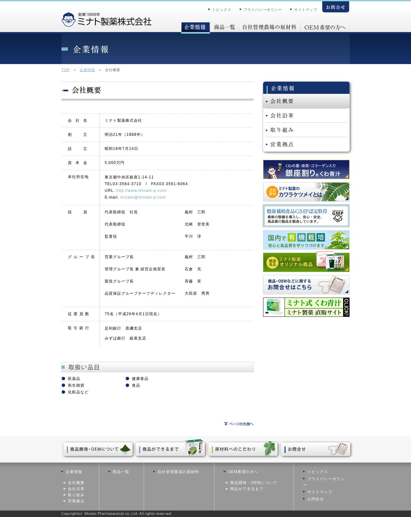The width and height of the screenshot is (411, 517).
Task: Click 商品ができるまで bottom button
Action: pos(170,449)
